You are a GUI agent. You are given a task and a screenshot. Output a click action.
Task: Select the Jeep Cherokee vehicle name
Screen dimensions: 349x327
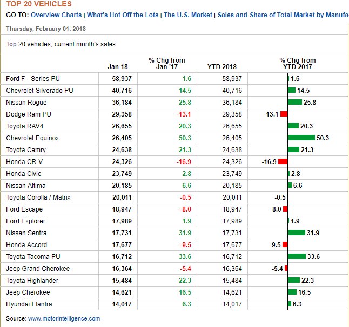pyautogui.click(x=28, y=292)
